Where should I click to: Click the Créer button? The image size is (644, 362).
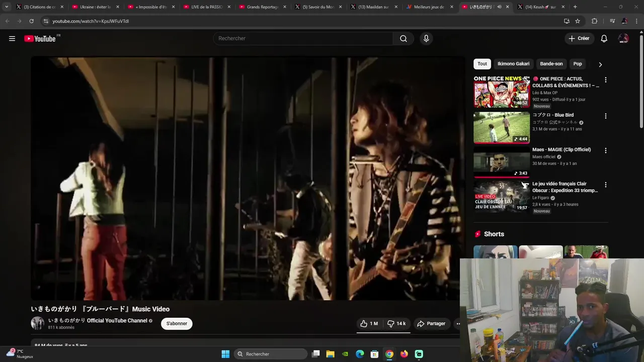click(x=579, y=39)
